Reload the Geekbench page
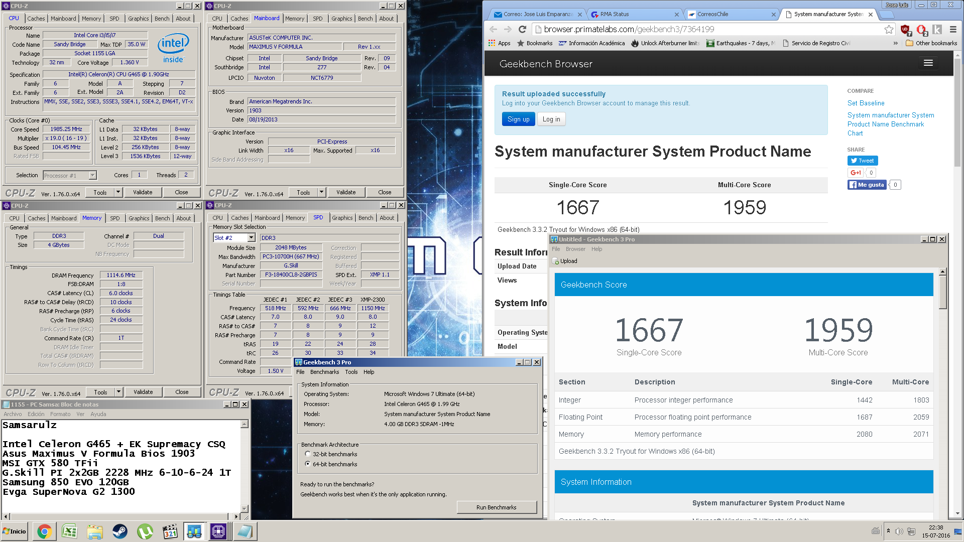964x542 pixels. click(522, 30)
